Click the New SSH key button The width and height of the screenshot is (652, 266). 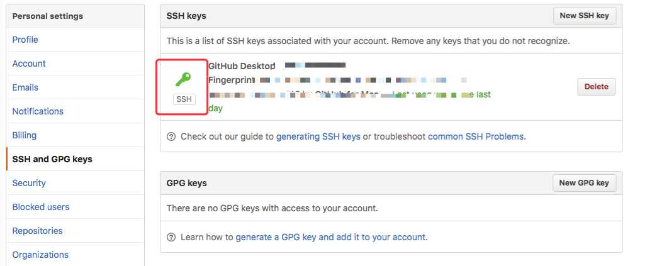(x=584, y=16)
